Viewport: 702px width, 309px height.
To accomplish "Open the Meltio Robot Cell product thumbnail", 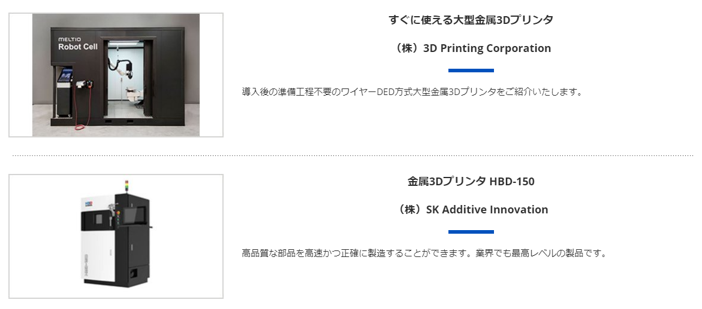I will (116, 75).
